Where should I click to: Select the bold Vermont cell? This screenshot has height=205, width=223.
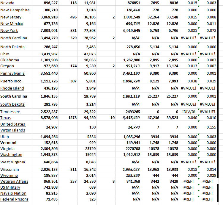[x=9, y=143]
